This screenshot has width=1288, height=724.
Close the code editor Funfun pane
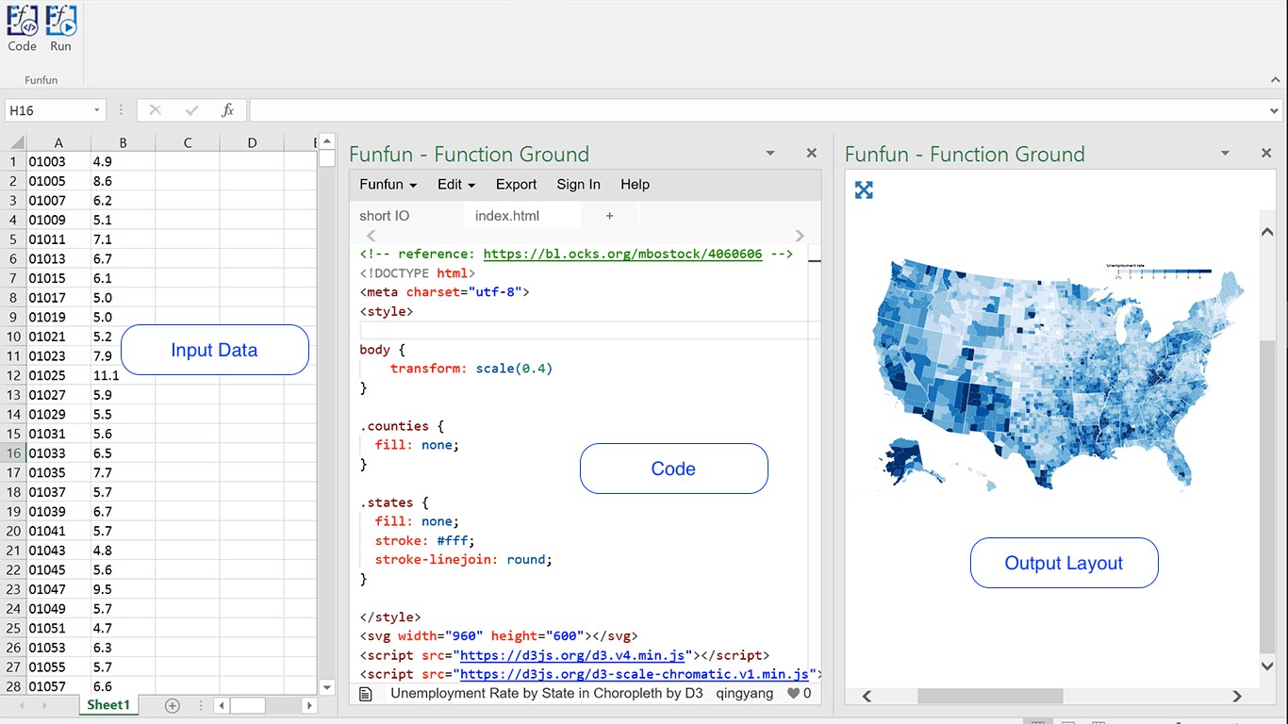pos(811,153)
